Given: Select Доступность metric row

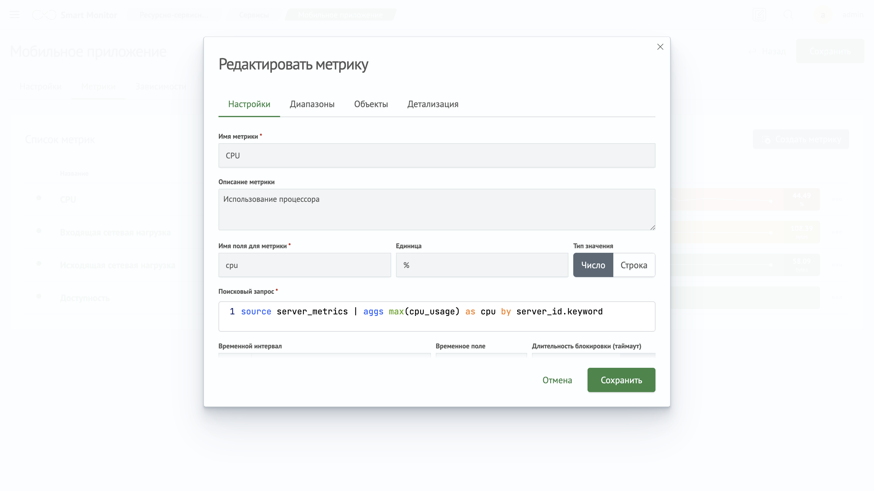Looking at the screenshot, I should pyautogui.click(x=85, y=298).
